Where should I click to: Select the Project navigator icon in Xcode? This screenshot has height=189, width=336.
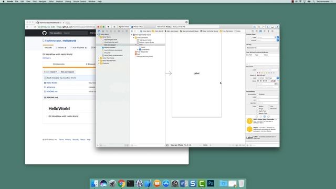coord(99,31)
